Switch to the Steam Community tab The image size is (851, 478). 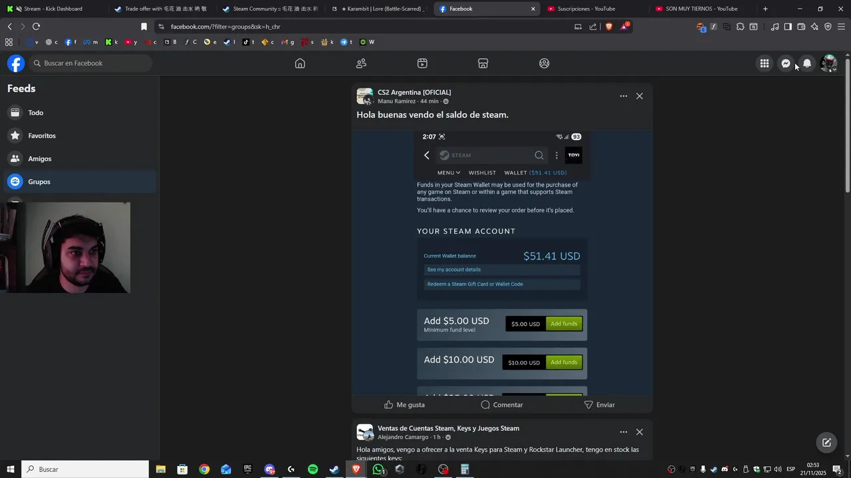click(x=269, y=9)
